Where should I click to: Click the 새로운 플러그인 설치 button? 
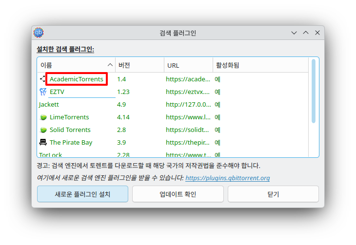click(x=82, y=194)
